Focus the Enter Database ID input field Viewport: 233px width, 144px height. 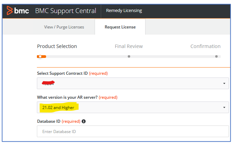click(x=133, y=131)
